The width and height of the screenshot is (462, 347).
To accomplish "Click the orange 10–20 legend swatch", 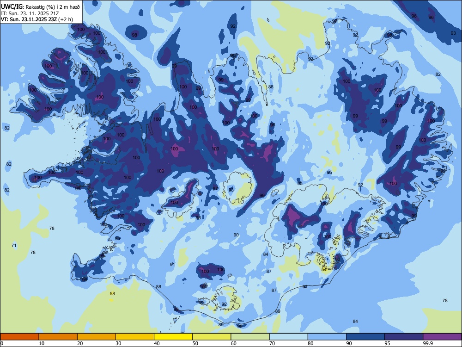I will pos(58,337).
